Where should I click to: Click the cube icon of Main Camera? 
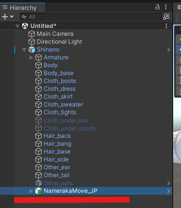click(x=31, y=34)
